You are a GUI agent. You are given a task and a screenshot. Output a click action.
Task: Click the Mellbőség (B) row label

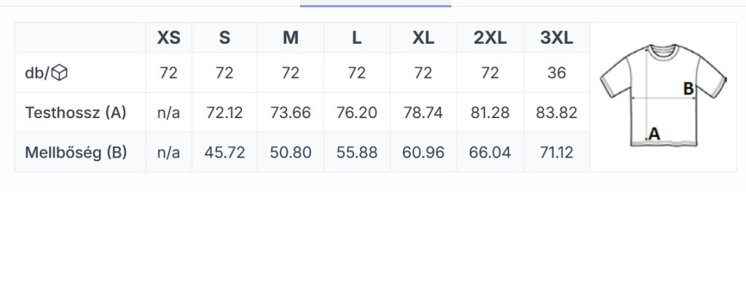[76, 152]
